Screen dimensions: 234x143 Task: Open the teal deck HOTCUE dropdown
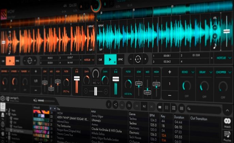pyautogui.click(x=224, y=58)
